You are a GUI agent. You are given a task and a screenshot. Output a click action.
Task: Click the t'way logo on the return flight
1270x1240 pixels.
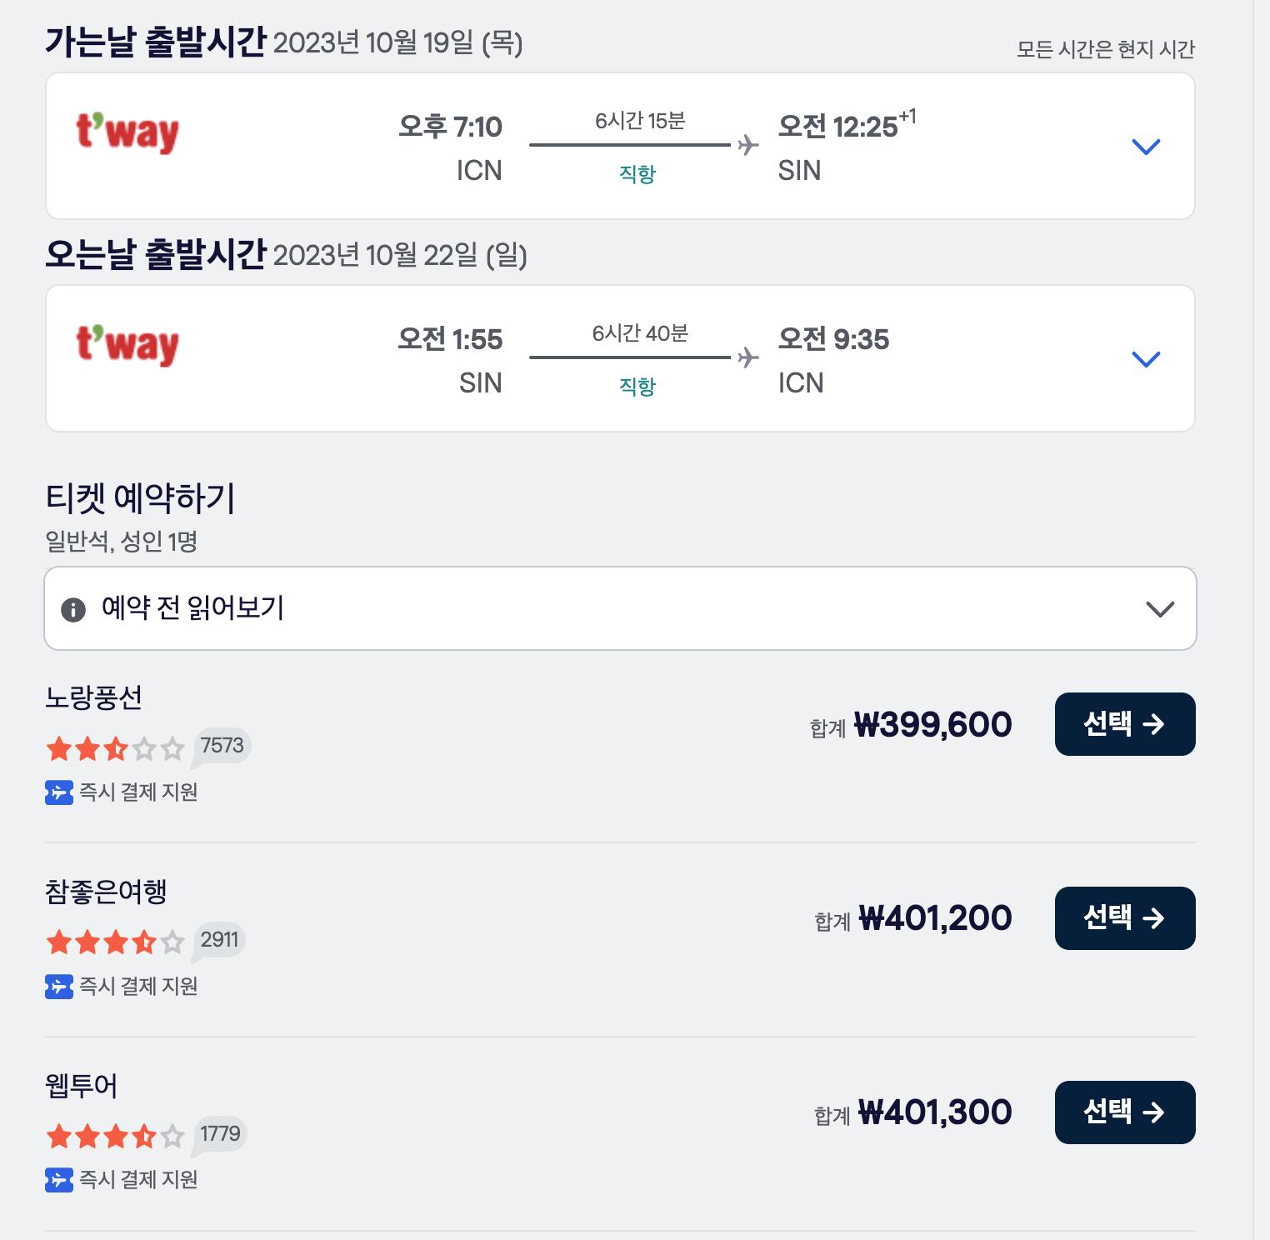pyautogui.click(x=127, y=346)
